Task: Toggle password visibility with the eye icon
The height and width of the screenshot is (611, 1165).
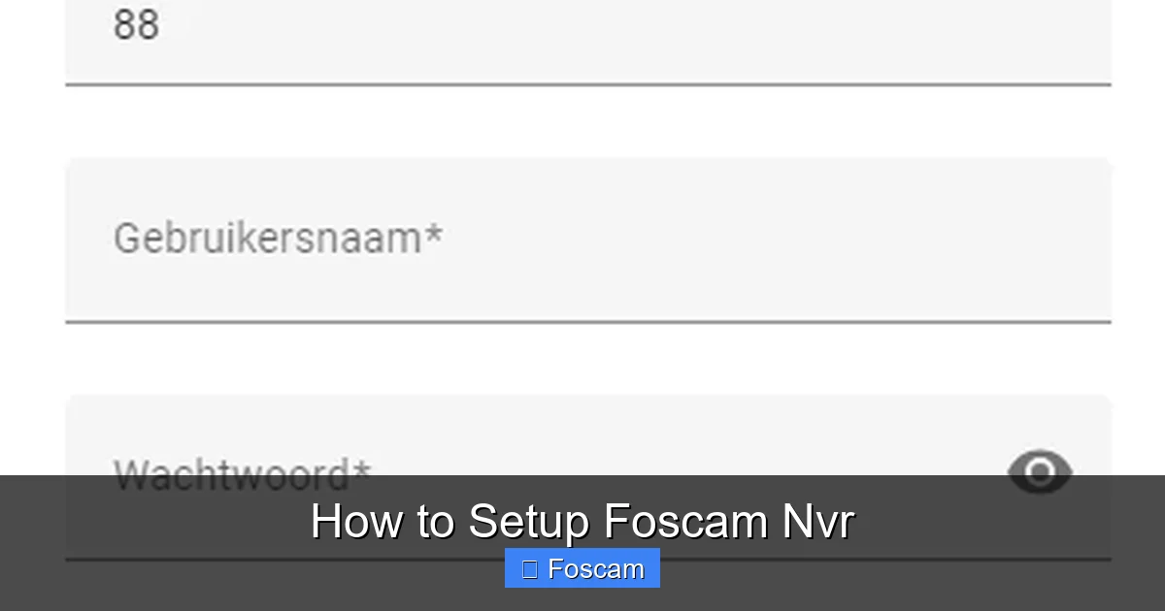Action: click(1040, 472)
